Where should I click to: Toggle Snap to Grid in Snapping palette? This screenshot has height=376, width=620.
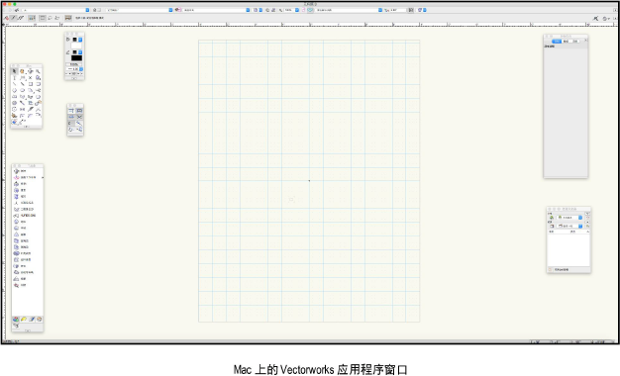click(71, 111)
